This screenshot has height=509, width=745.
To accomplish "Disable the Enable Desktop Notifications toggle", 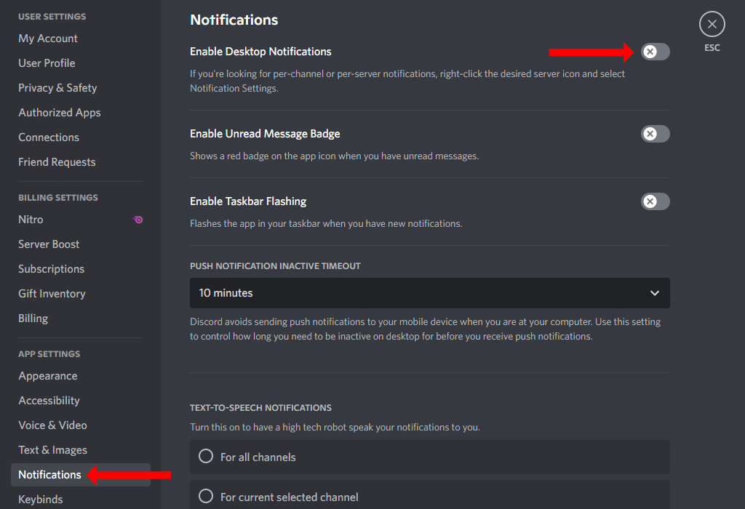I will [654, 51].
